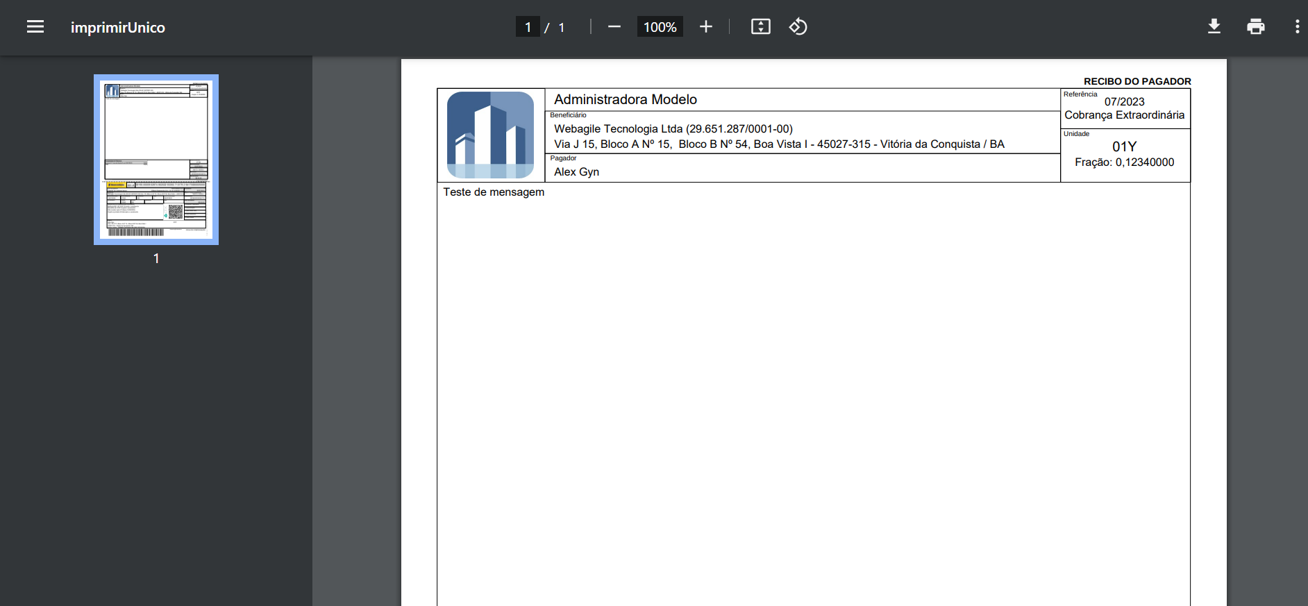Click the blue building logo in the document

[x=490, y=135]
